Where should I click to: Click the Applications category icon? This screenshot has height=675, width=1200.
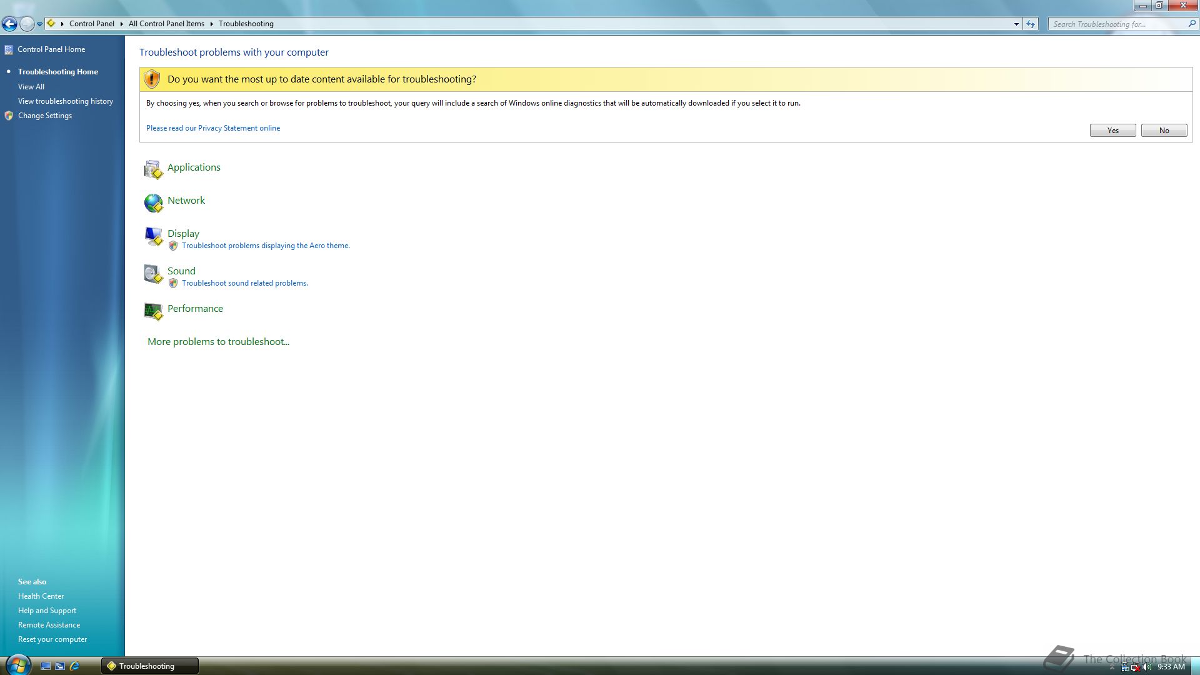(153, 169)
